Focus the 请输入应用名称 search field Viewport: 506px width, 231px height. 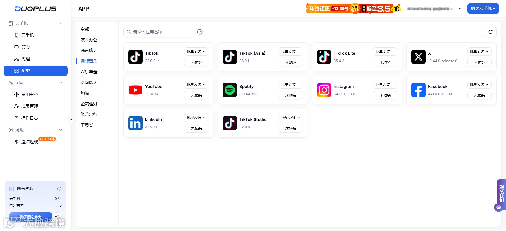(x=159, y=32)
